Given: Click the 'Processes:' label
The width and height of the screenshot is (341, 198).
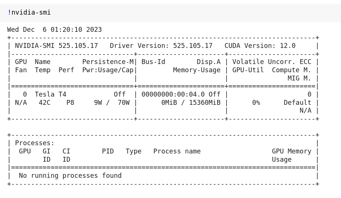Looking at the screenshot, I should [35, 143].
